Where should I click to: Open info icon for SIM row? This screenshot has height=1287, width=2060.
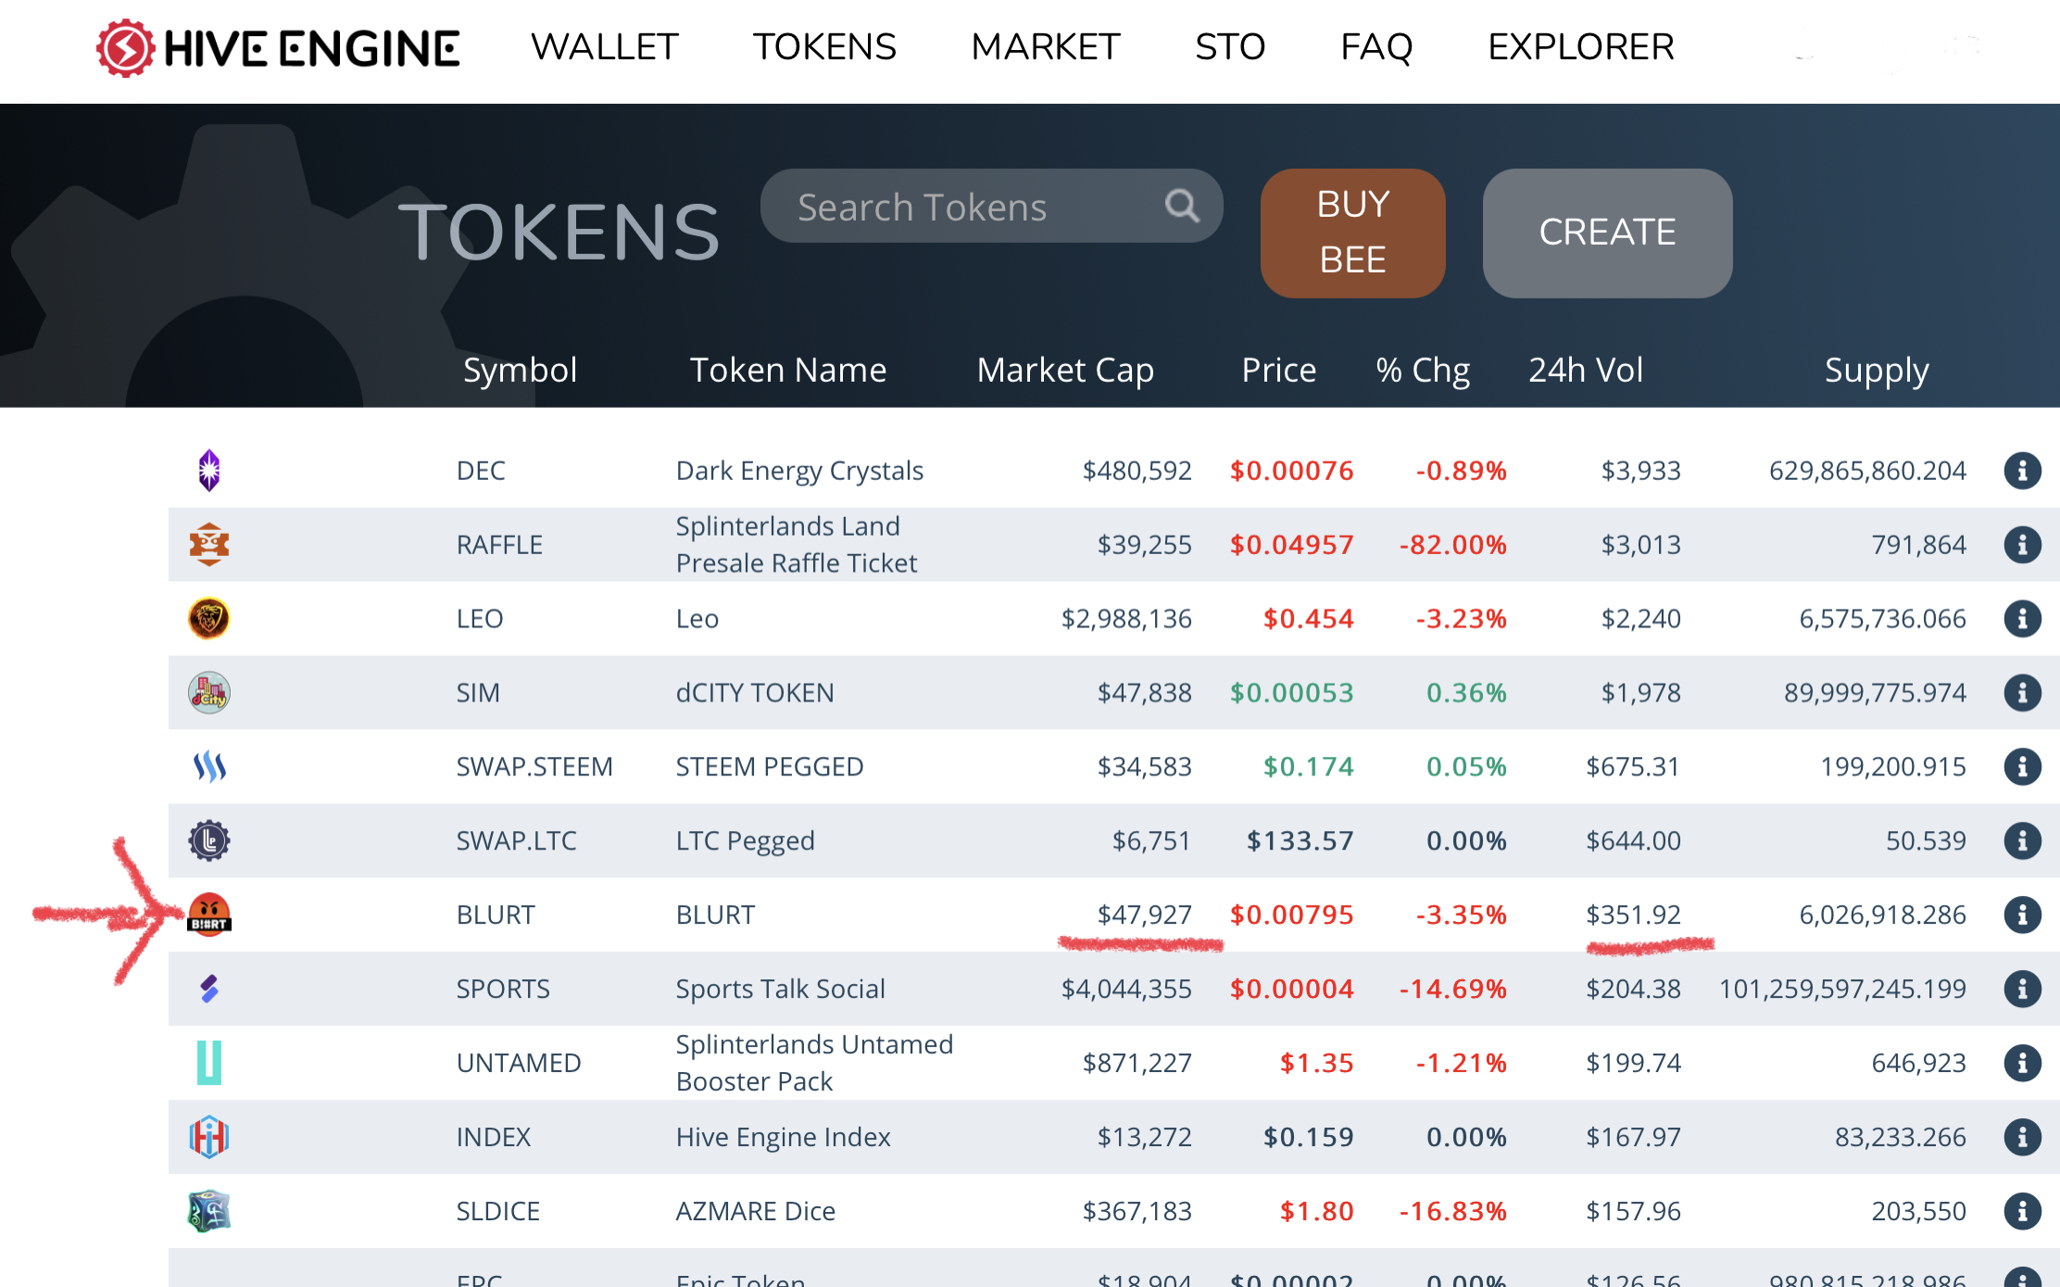2023,693
